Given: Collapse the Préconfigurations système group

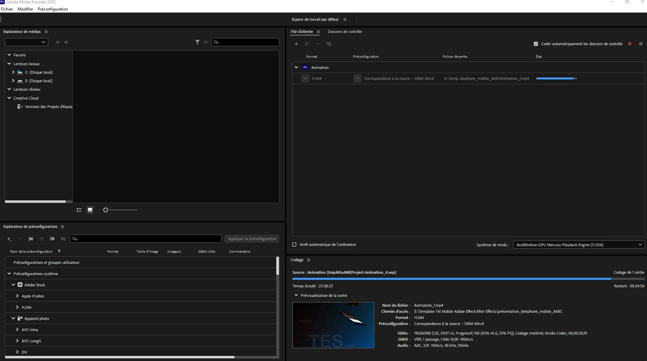Looking at the screenshot, I should (x=10, y=273).
